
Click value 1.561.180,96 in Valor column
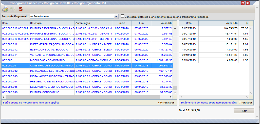click(164, 60)
